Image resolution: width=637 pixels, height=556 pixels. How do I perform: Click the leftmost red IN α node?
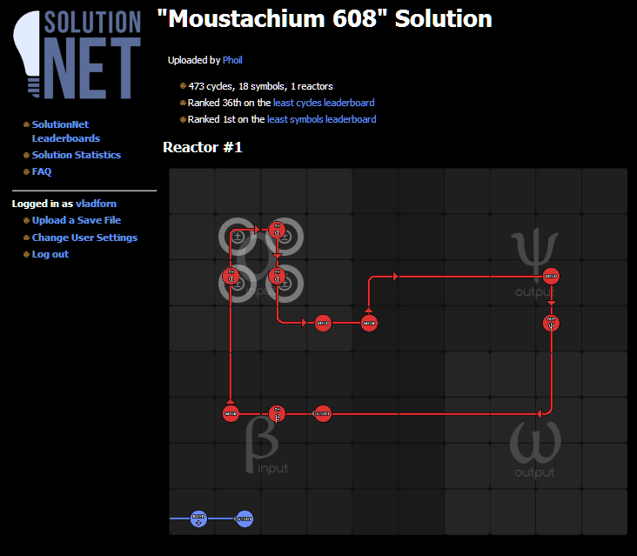(x=231, y=276)
